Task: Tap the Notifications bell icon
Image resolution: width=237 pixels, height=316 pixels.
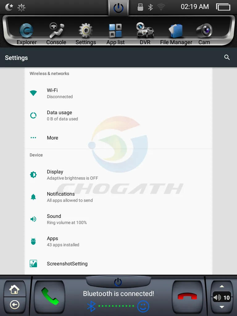Action: click(33, 197)
